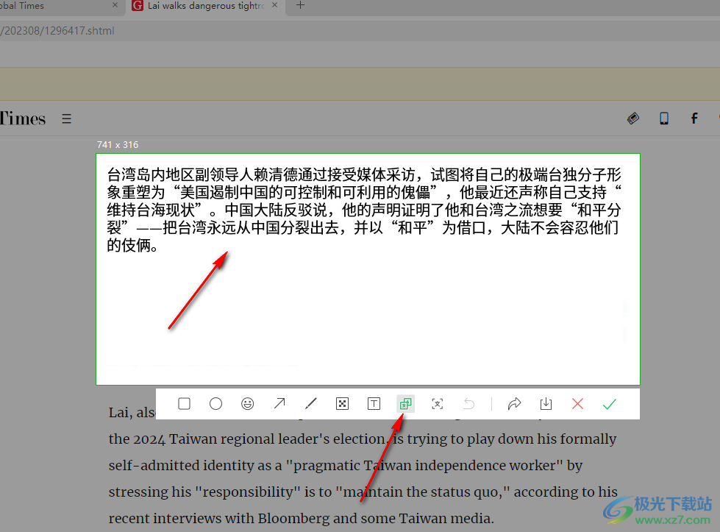Confirm the screenshot with the checkmark

pyautogui.click(x=609, y=403)
